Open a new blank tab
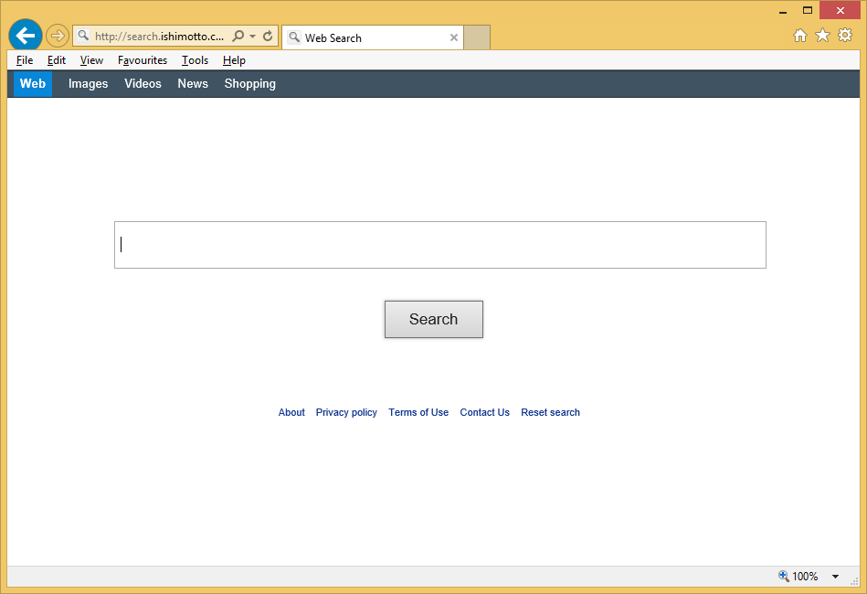Image resolution: width=867 pixels, height=594 pixels. pos(477,37)
